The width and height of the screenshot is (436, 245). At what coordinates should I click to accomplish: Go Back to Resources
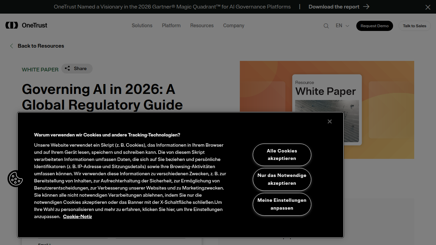[41, 46]
